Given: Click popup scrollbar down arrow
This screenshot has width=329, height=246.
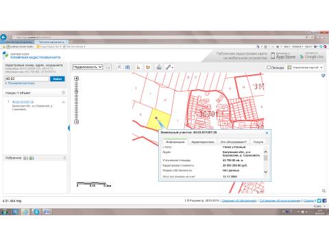Looking at the screenshot, I should pos(265,172).
